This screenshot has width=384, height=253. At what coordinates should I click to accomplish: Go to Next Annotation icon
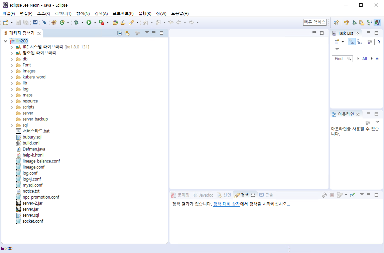click(146, 22)
